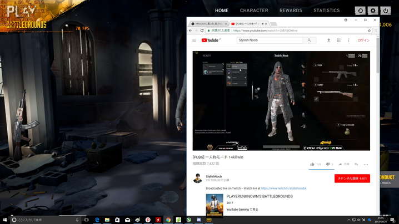Click the YouTube search magnifier button
This screenshot has height=224, width=399.
coord(310,40)
